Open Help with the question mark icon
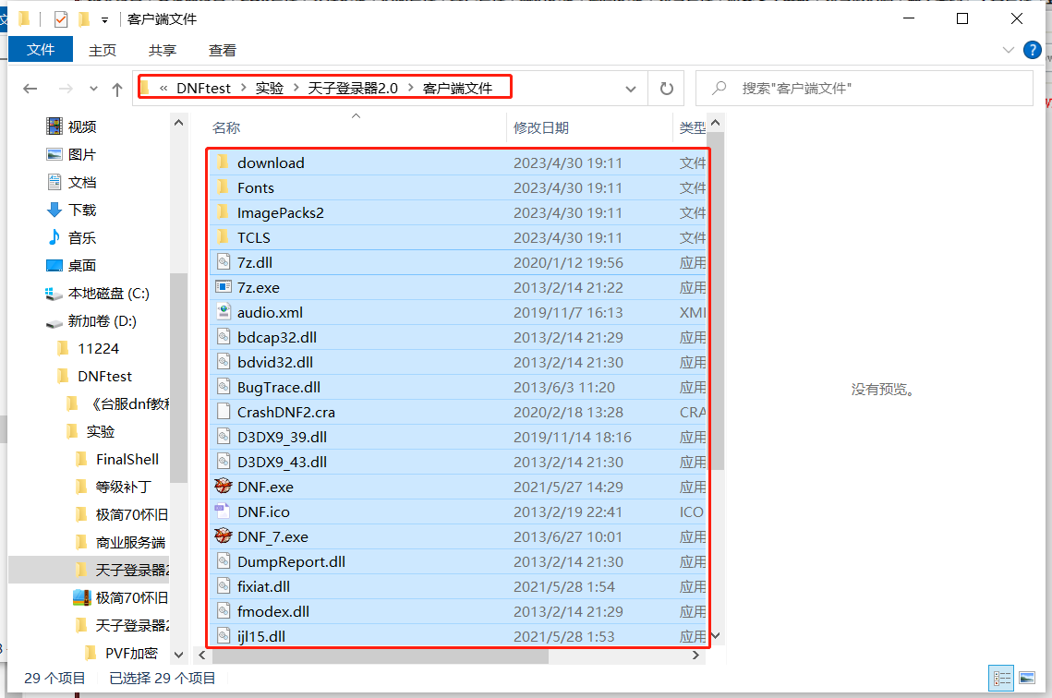Viewport: 1052px width, 698px height. pyautogui.click(x=1032, y=50)
